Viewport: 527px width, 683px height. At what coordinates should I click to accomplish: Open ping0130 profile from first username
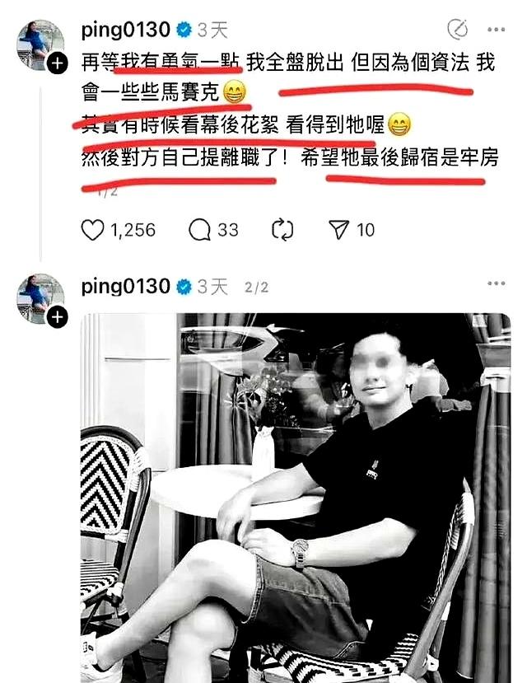[125, 30]
